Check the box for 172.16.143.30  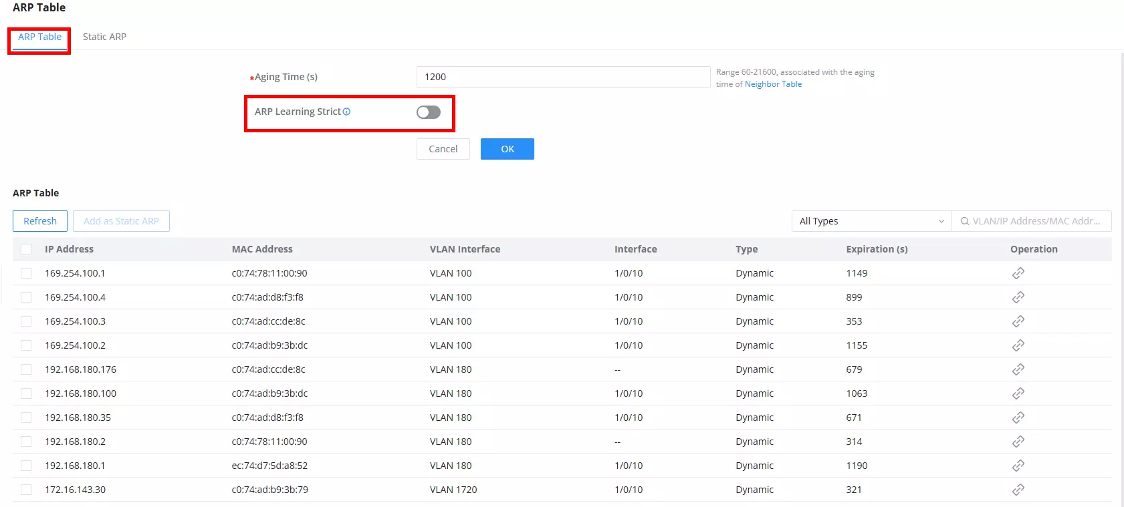[26, 490]
